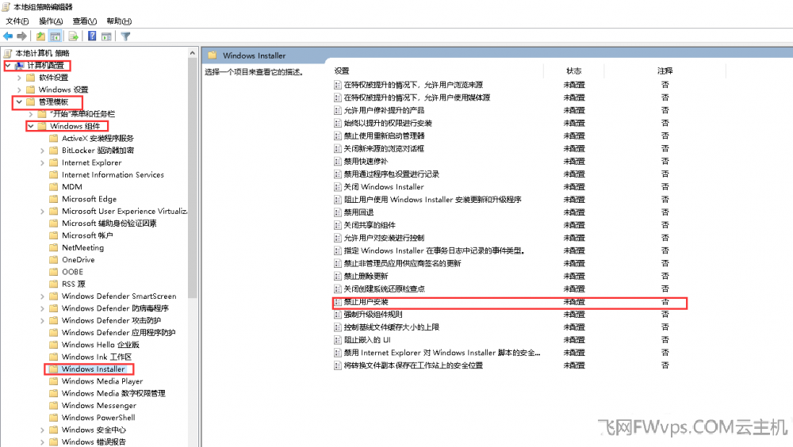Sort by the 注释 column header
This screenshot has height=447, width=793.
[x=665, y=71]
